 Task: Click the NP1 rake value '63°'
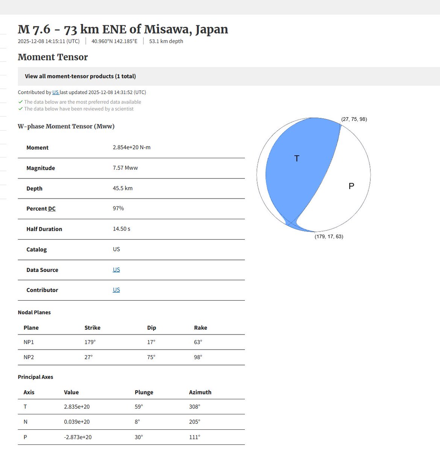[198, 342]
